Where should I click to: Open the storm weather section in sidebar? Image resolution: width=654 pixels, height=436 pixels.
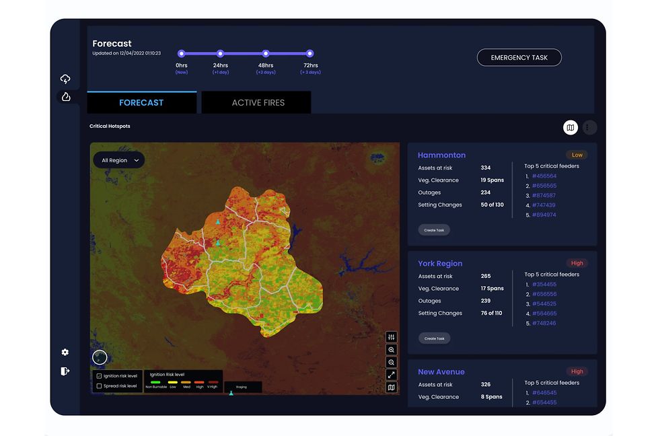[x=65, y=79]
